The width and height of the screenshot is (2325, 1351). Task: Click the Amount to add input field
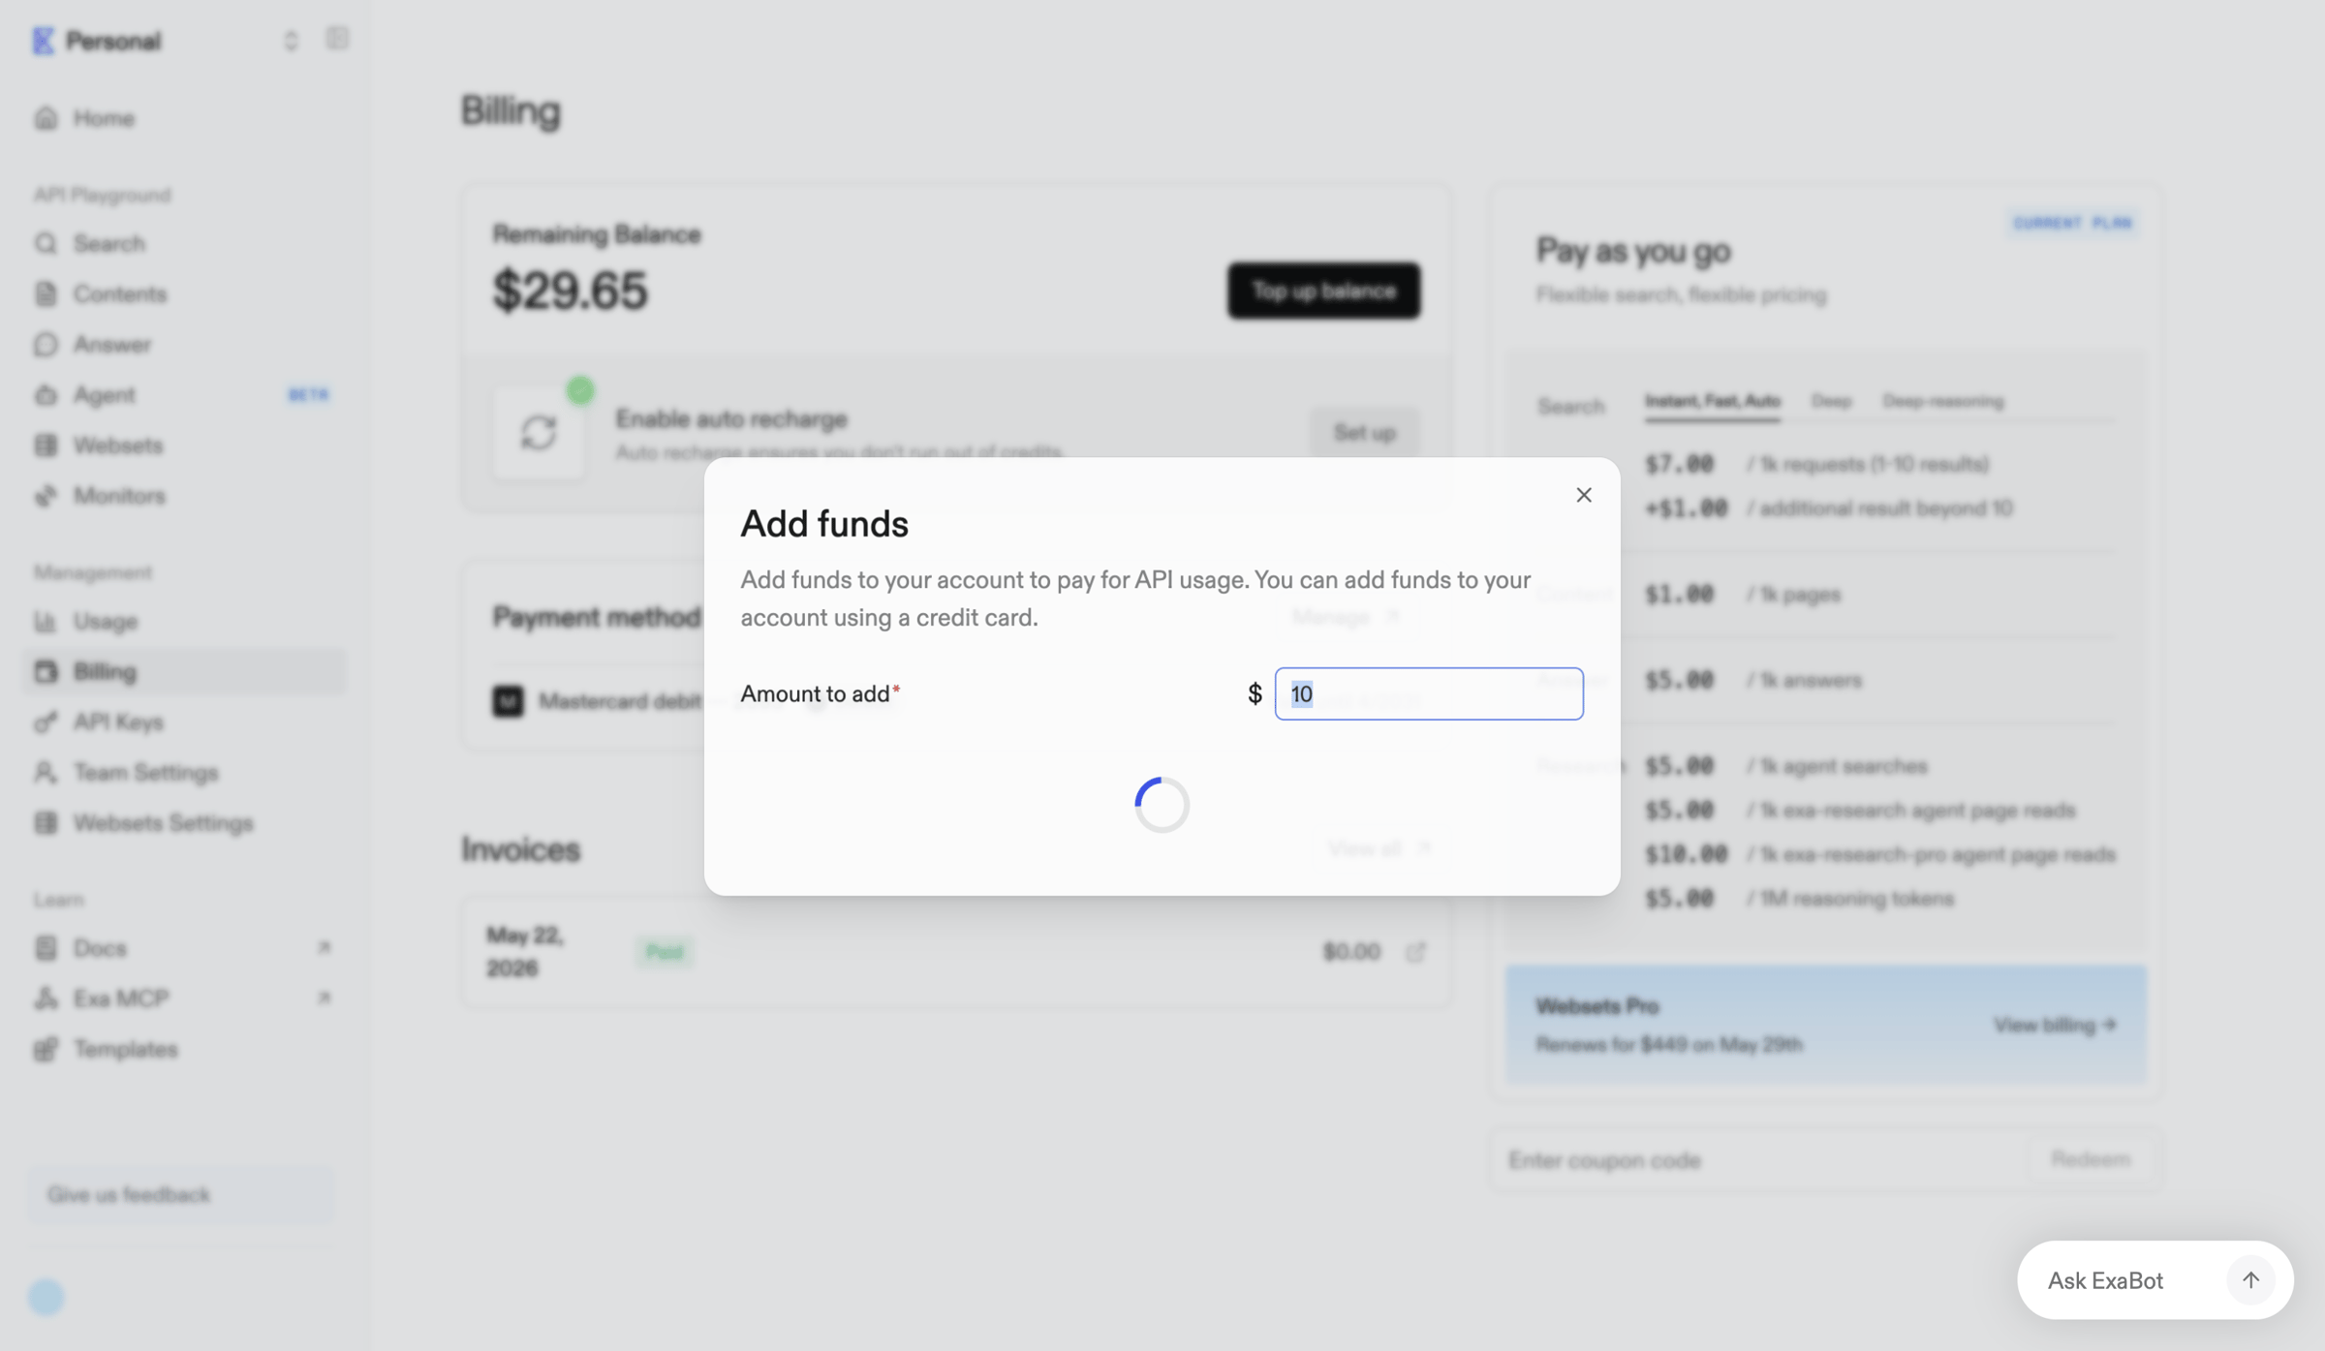pos(1429,693)
